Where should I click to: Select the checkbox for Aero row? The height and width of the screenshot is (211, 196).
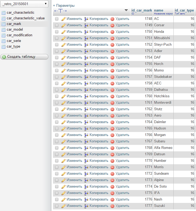coord(57,116)
